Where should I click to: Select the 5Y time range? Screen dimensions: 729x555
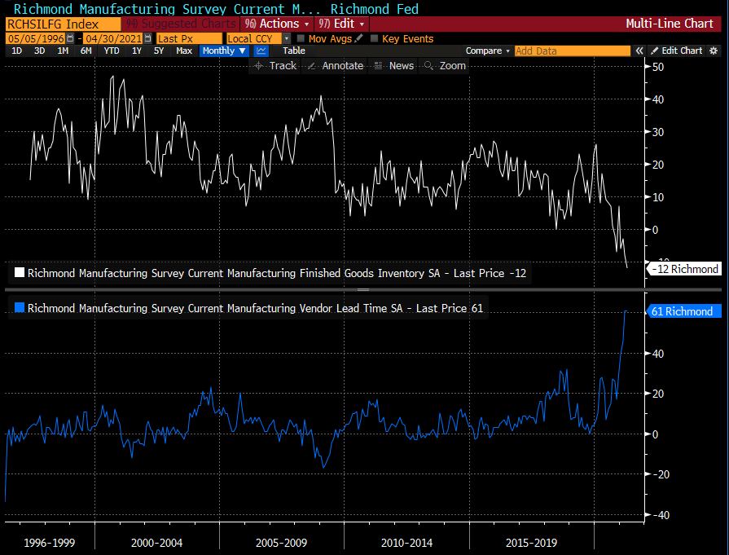159,51
